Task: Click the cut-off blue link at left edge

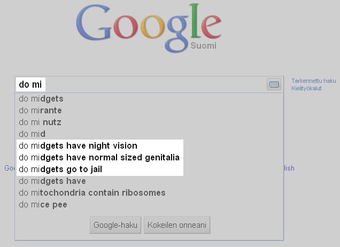Action: [x=10, y=168]
